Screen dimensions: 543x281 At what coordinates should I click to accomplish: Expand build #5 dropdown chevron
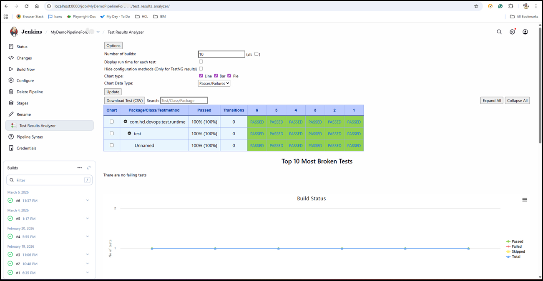coord(88,219)
